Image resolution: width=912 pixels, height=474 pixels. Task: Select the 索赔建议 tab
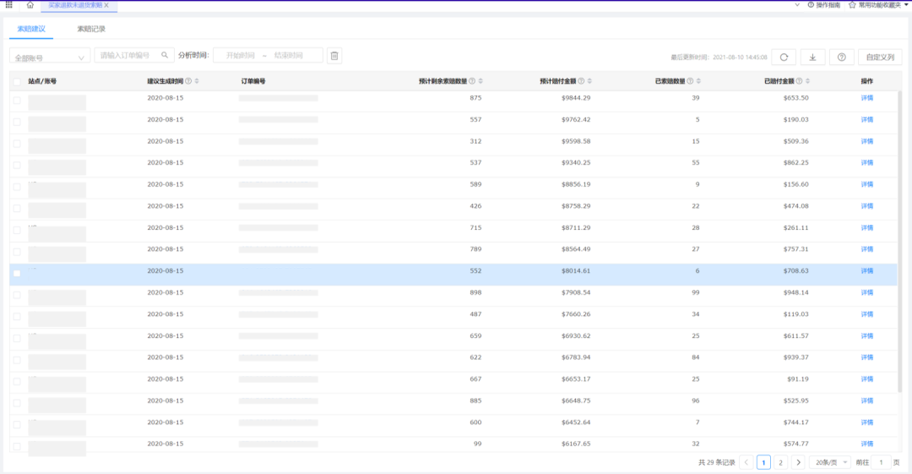point(31,29)
